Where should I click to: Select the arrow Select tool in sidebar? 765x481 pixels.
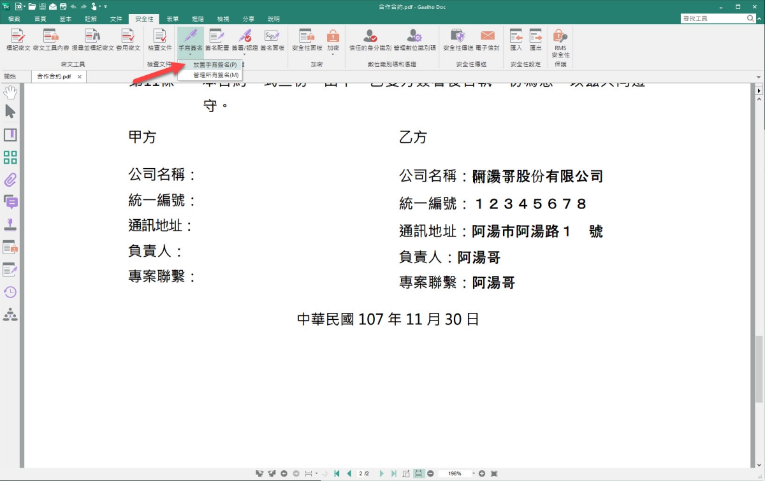pyautogui.click(x=10, y=111)
